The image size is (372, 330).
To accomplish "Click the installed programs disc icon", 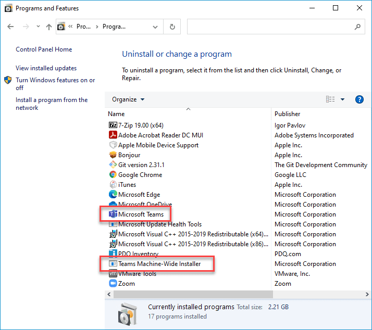I will point(128,314).
